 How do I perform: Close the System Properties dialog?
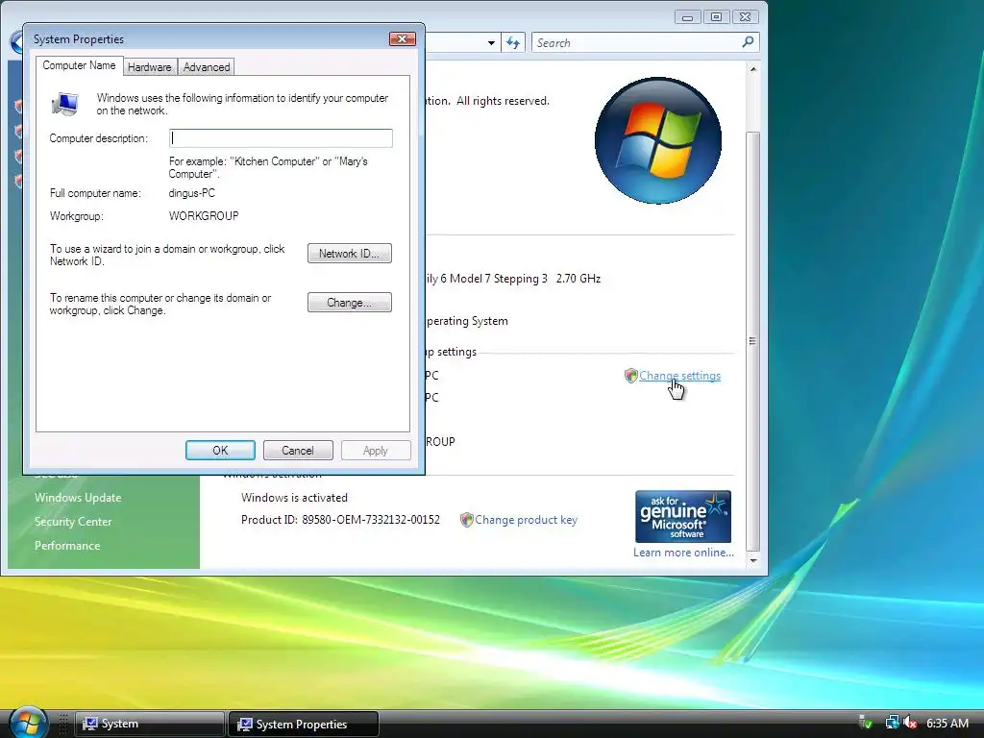coord(403,38)
